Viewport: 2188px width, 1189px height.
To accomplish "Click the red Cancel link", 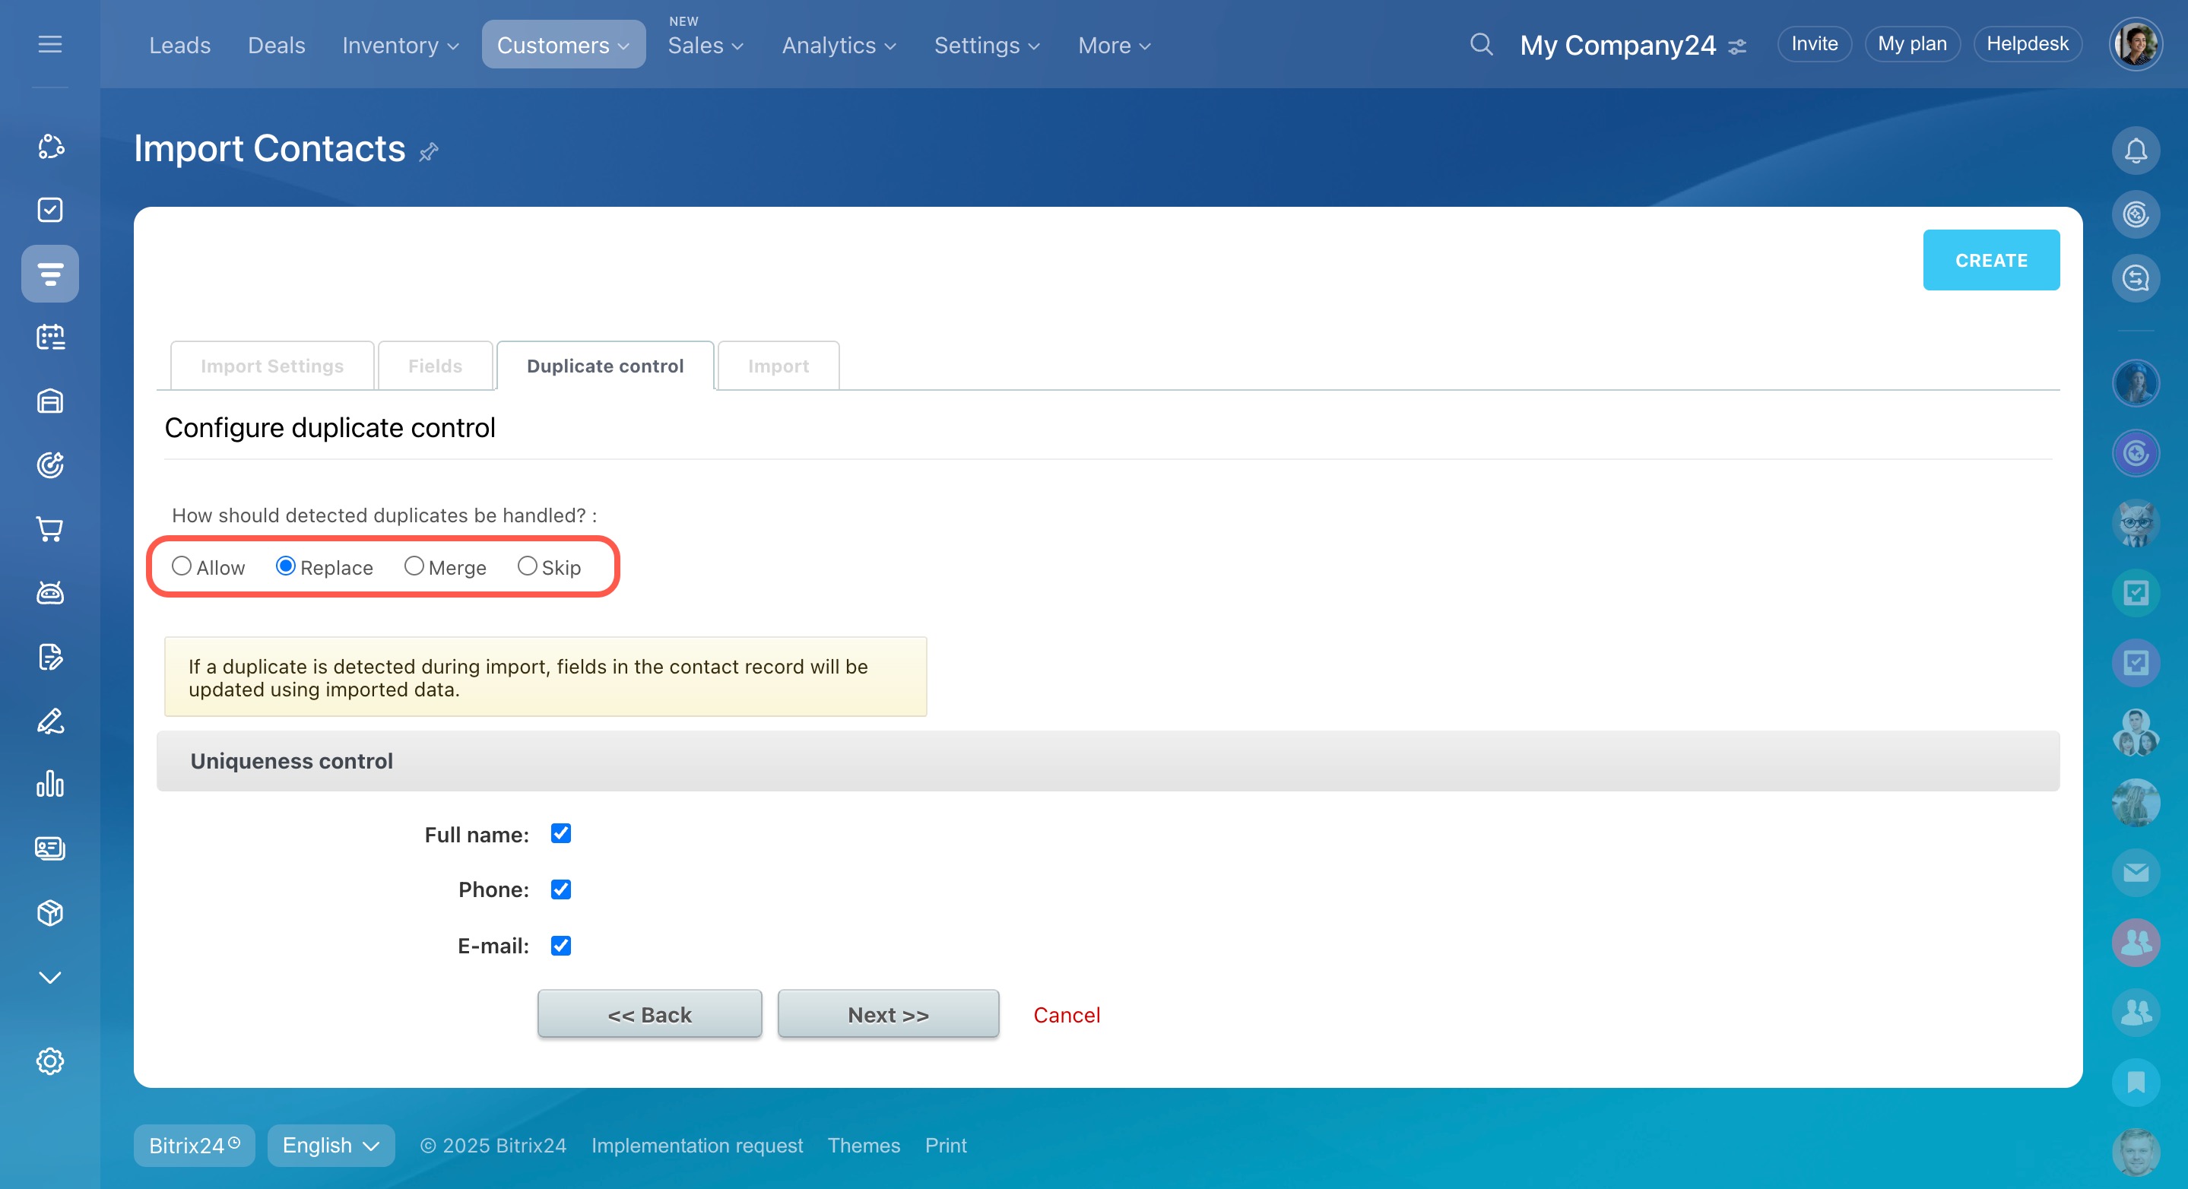I will tap(1066, 1015).
